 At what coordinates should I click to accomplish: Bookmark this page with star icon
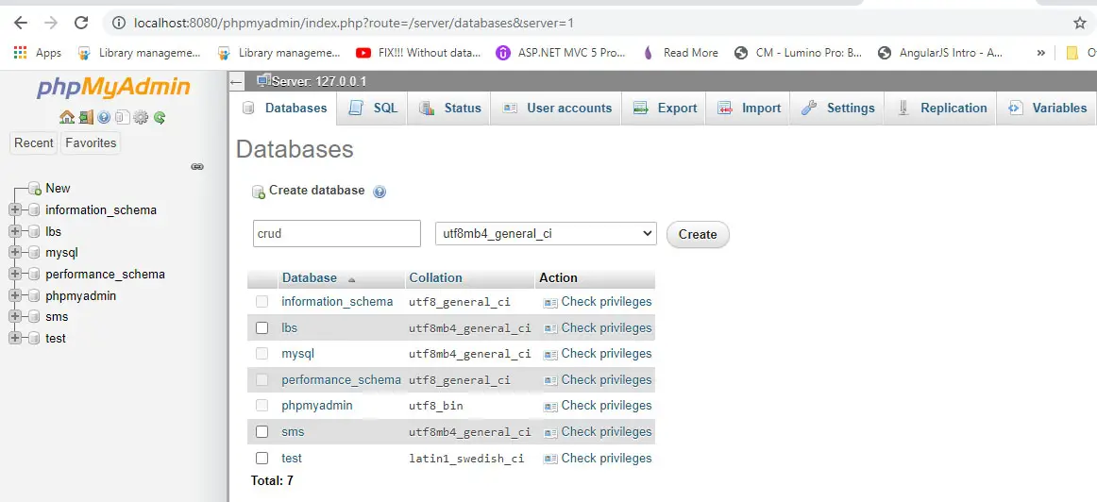tap(1080, 23)
